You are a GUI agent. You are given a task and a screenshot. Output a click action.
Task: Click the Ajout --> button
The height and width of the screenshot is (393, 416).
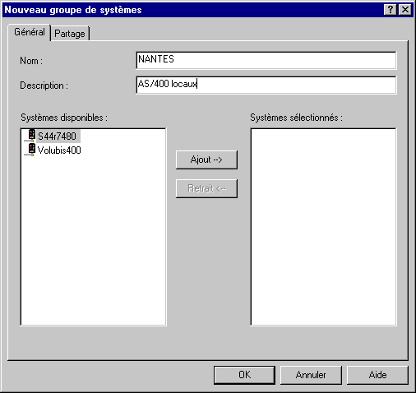click(206, 160)
